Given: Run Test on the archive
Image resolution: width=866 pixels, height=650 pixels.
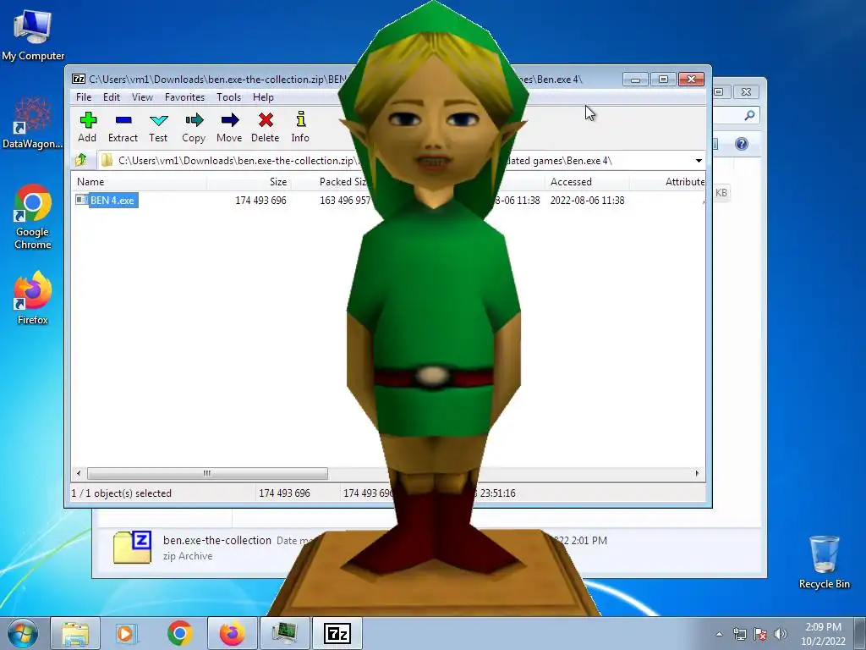Looking at the screenshot, I should 158,127.
